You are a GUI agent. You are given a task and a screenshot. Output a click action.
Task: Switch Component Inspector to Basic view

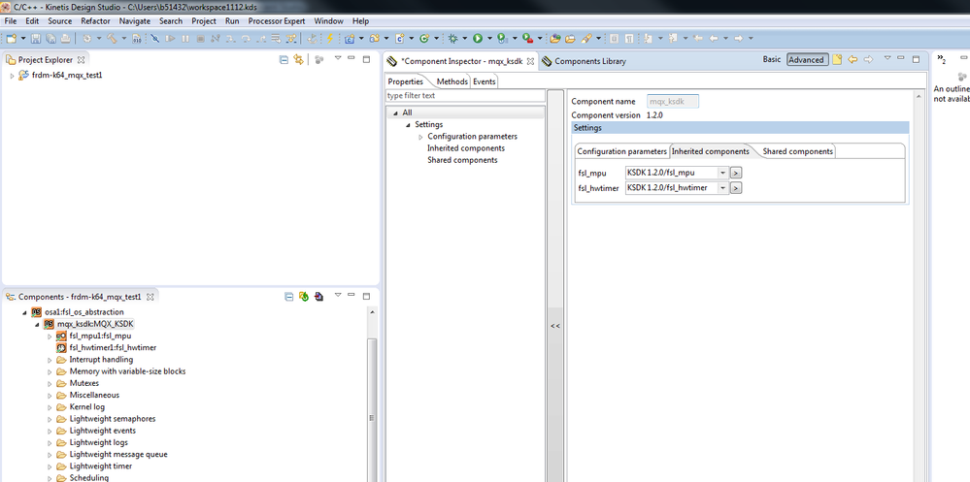pos(771,60)
